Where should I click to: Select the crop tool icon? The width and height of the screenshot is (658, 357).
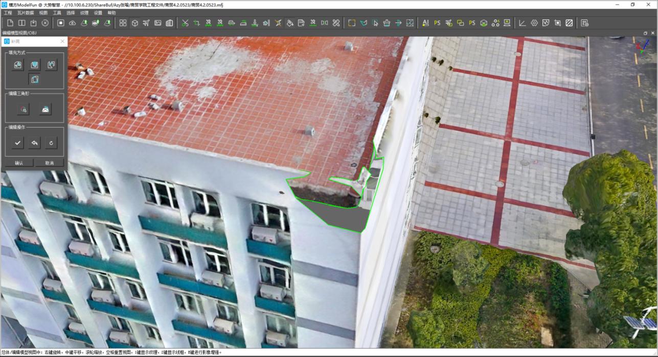[196, 23]
